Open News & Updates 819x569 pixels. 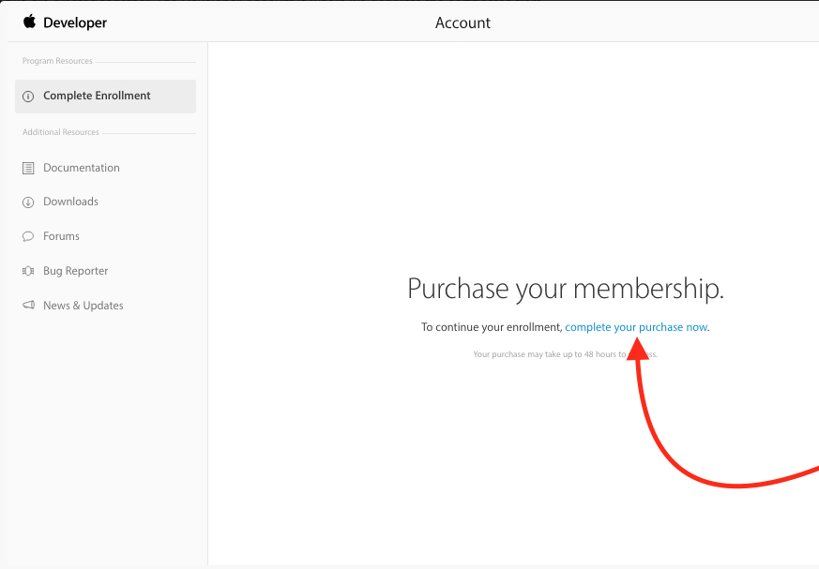click(x=83, y=306)
